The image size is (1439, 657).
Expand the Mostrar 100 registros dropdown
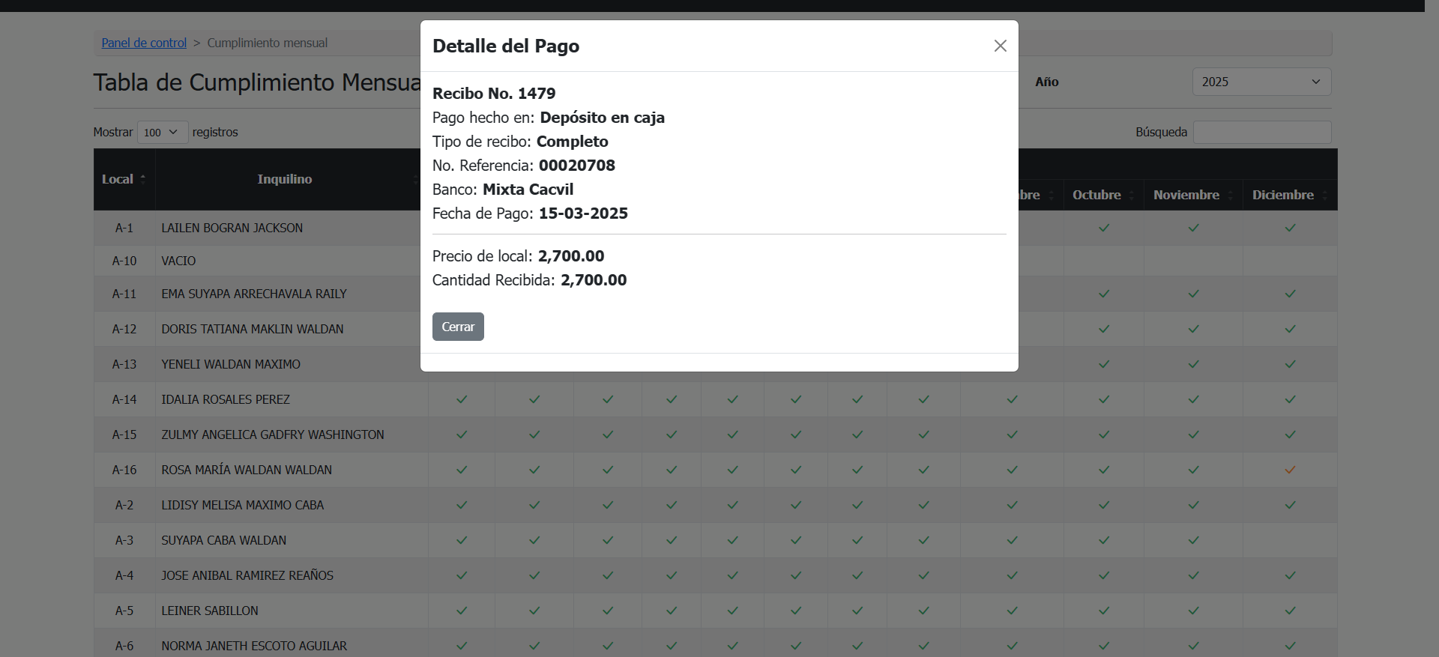click(162, 133)
